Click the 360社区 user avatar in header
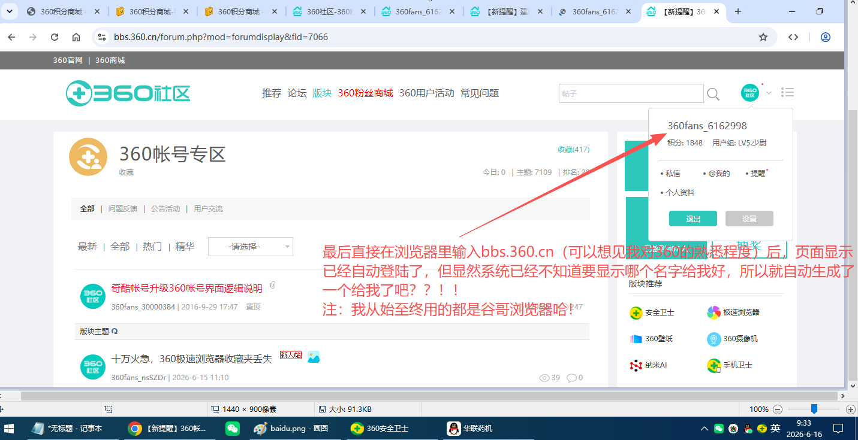The width and height of the screenshot is (858, 440). coord(750,93)
